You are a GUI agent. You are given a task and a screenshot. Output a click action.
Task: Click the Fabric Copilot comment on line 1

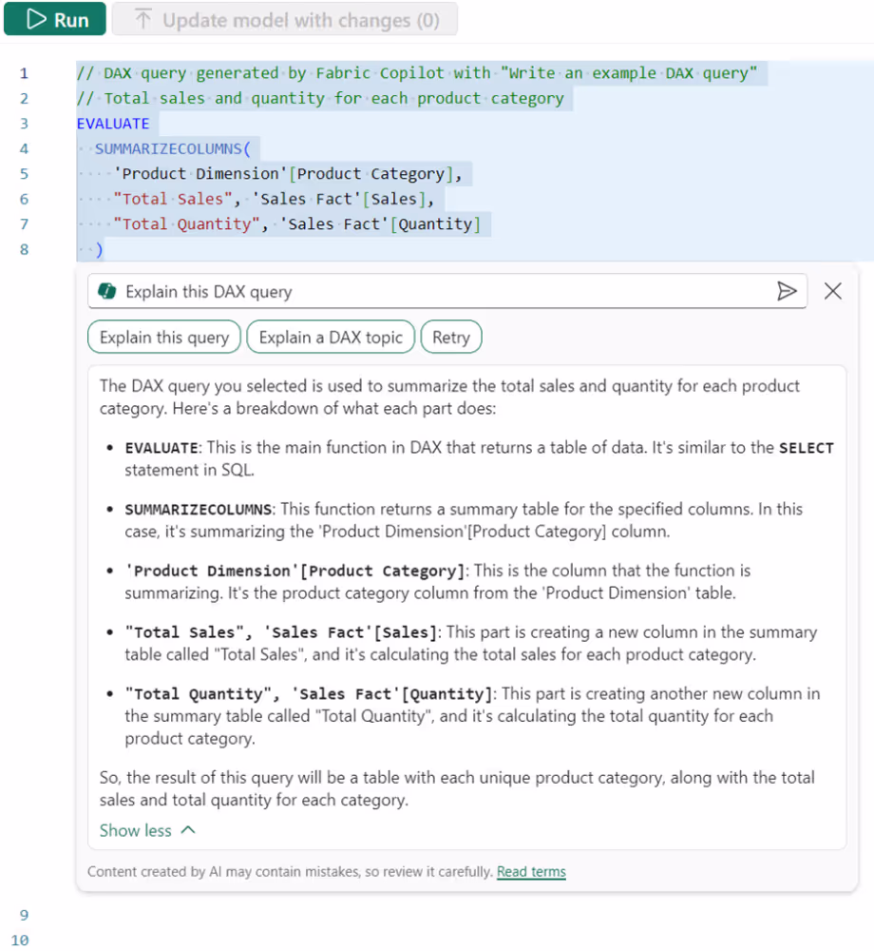pyautogui.click(x=417, y=73)
